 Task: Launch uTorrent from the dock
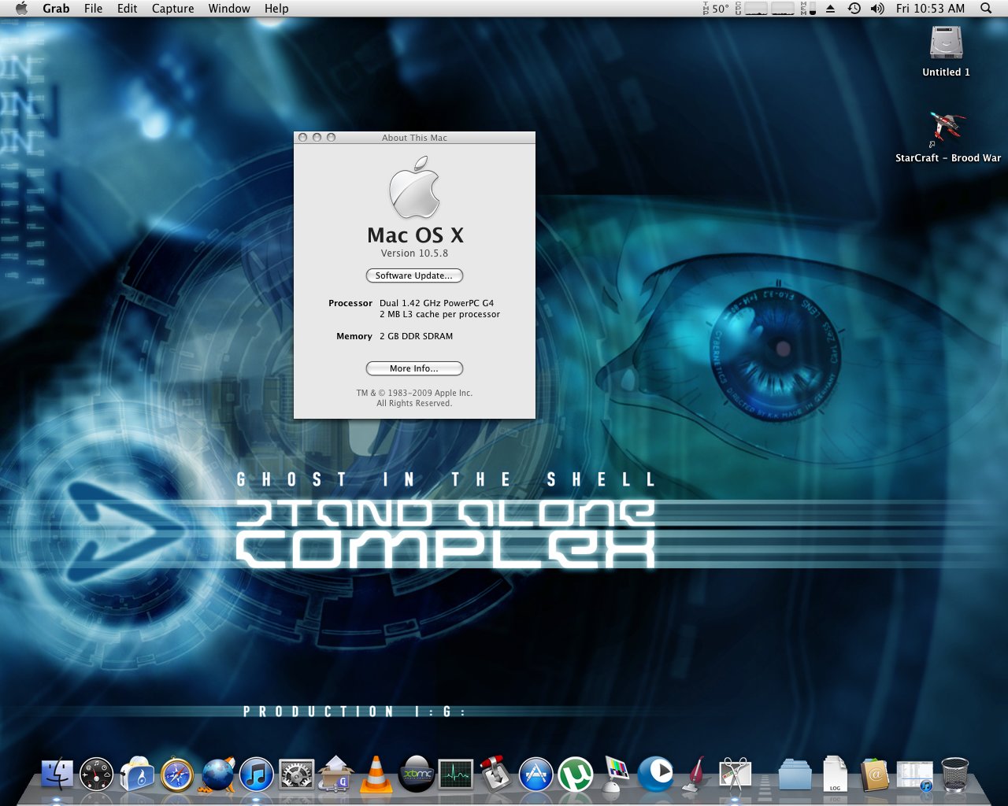576,775
